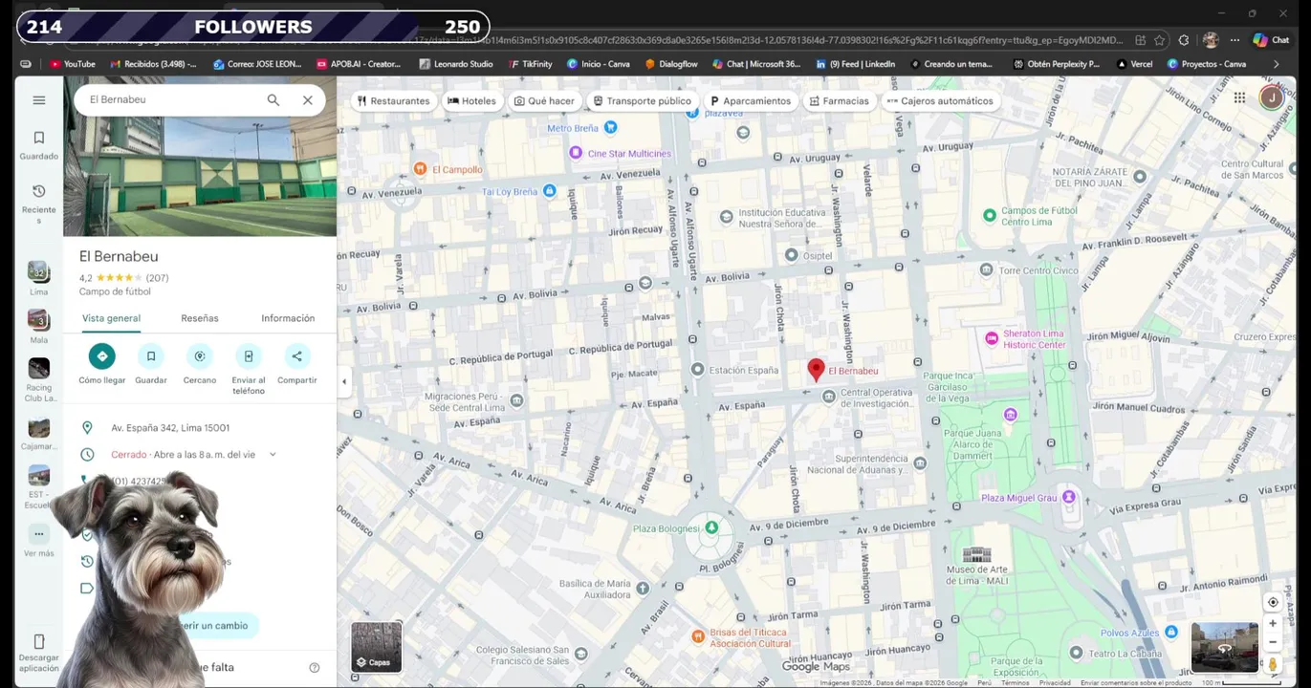Click the Términos footer link

click(x=1015, y=683)
